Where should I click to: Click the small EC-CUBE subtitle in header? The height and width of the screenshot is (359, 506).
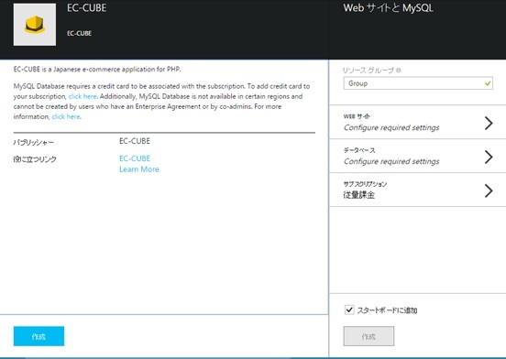pyautogui.click(x=80, y=33)
